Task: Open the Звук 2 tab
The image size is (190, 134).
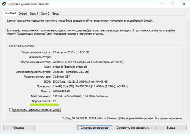Action: 45,14
